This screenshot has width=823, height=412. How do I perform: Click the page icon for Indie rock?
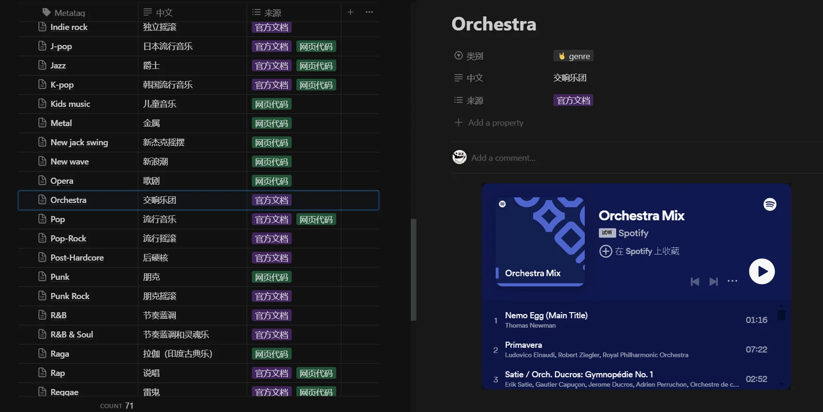pyautogui.click(x=42, y=27)
